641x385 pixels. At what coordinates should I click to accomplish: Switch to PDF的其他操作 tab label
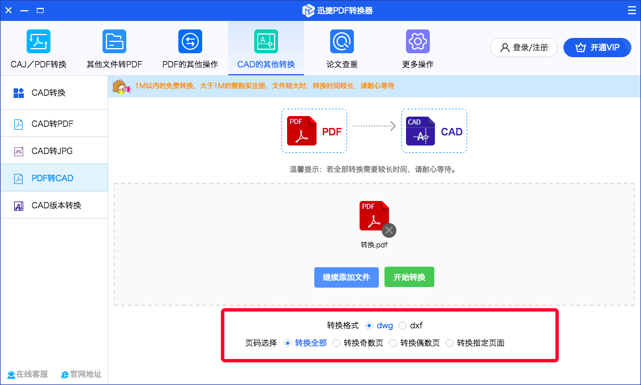pyautogui.click(x=190, y=65)
